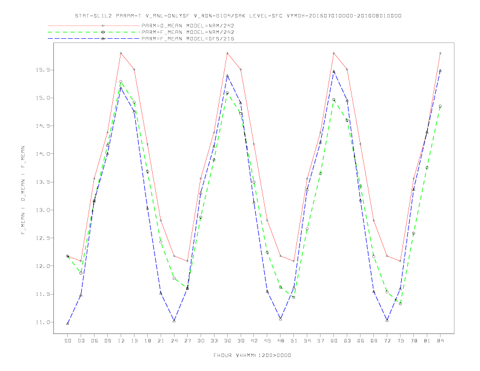The height and width of the screenshot is (371, 480).
Task: Select legend entry PARM=F_MEAN MODEL=NAM/242
Action: (188, 32)
